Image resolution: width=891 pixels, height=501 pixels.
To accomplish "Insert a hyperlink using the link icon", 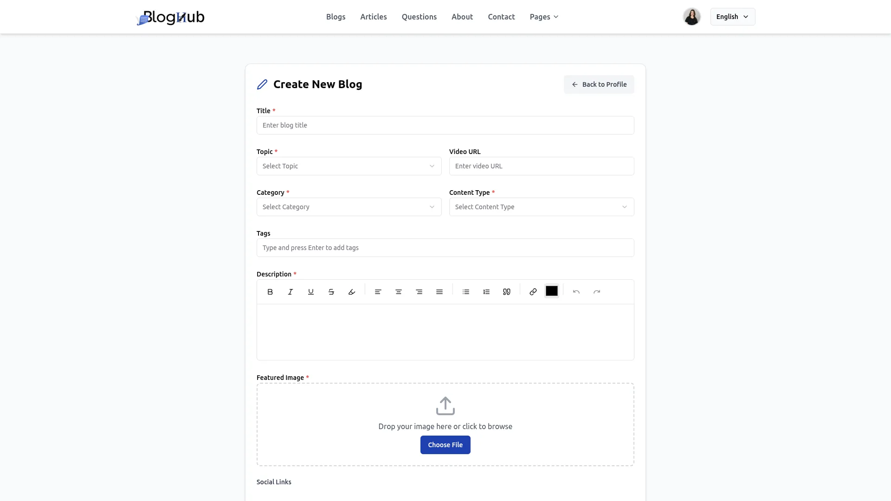I will click(532, 292).
